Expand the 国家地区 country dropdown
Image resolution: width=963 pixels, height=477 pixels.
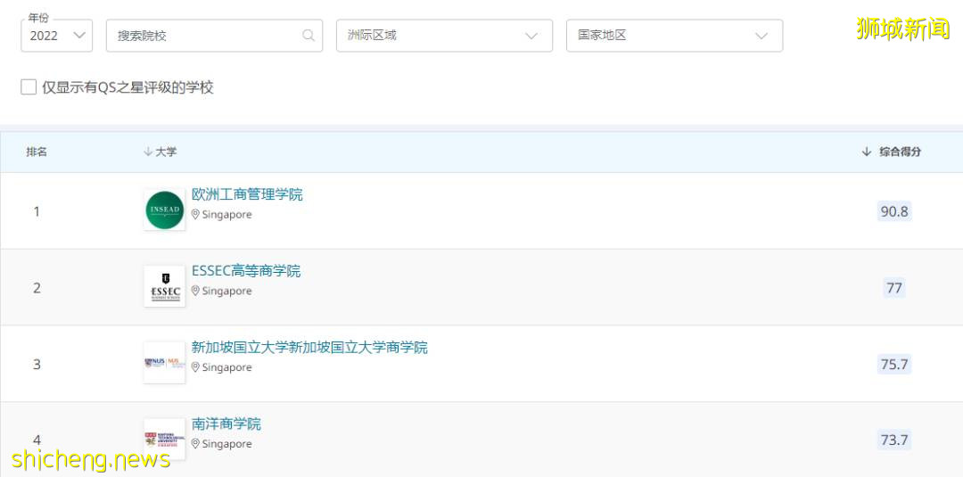674,36
